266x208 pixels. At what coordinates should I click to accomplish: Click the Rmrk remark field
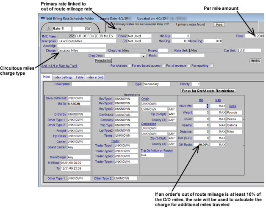pos(181,55)
